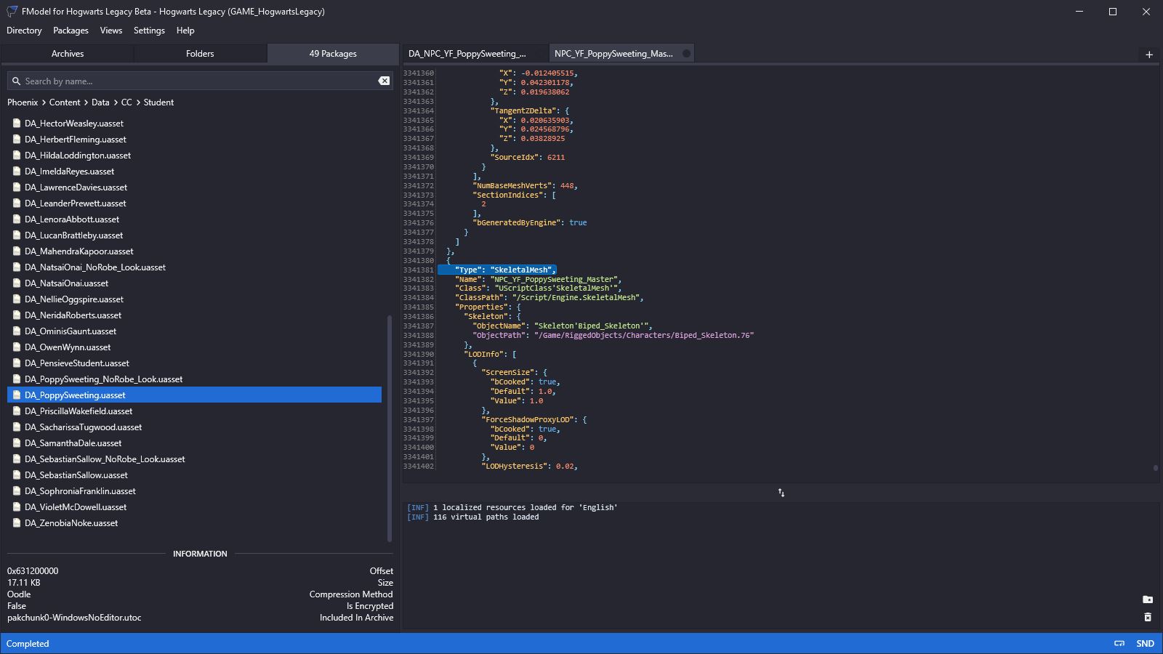Clear the search field with the X icon
This screenshot has width=1163, height=654.
384,81
